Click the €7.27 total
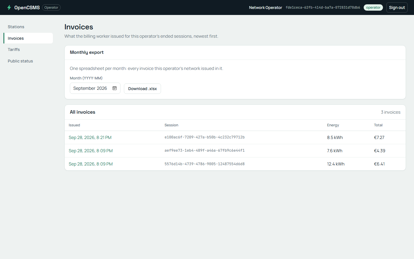 click(x=379, y=138)
